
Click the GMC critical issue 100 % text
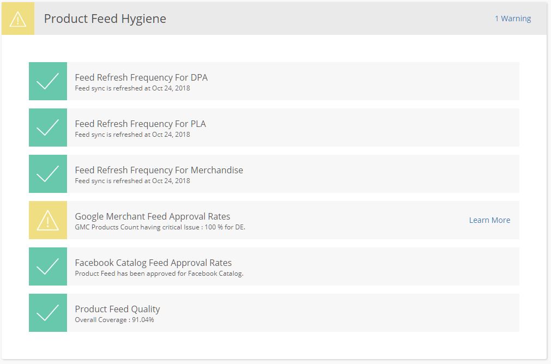click(x=160, y=227)
